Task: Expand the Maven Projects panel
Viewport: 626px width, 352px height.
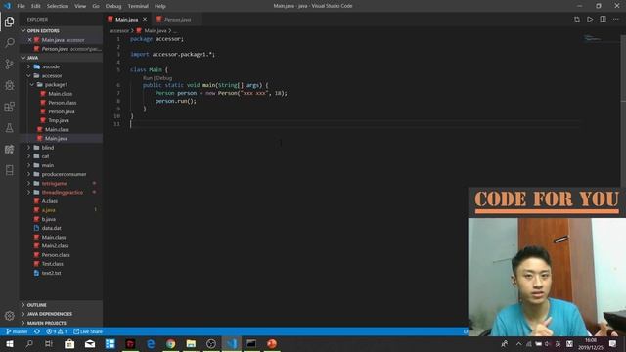Action: [x=61, y=323]
